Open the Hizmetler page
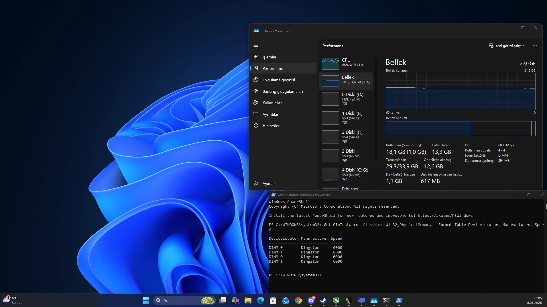This screenshot has height=307, width=547. click(271, 126)
